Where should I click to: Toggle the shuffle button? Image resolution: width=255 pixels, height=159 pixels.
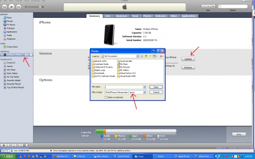tap(11, 145)
